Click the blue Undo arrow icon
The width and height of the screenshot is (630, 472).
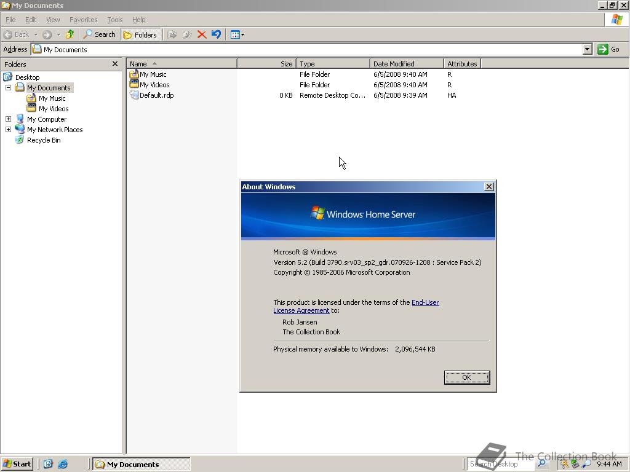[x=216, y=34]
